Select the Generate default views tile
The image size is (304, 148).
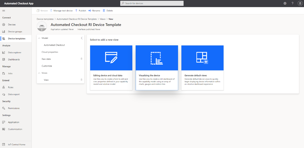coord(202,68)
